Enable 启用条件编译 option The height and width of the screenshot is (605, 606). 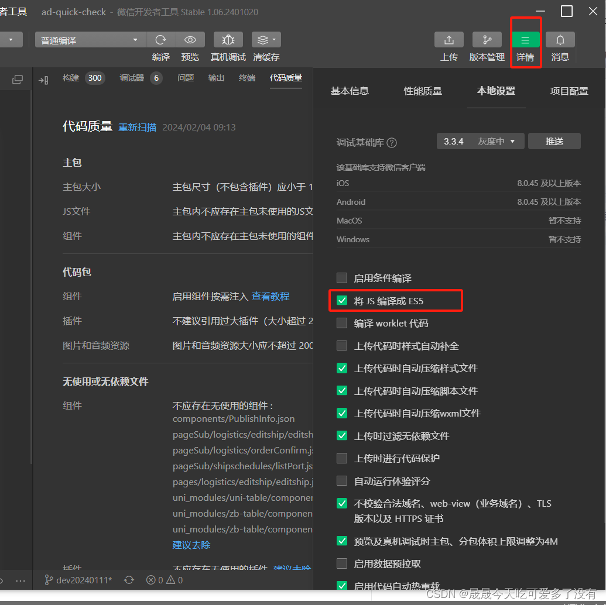(342, 278)
